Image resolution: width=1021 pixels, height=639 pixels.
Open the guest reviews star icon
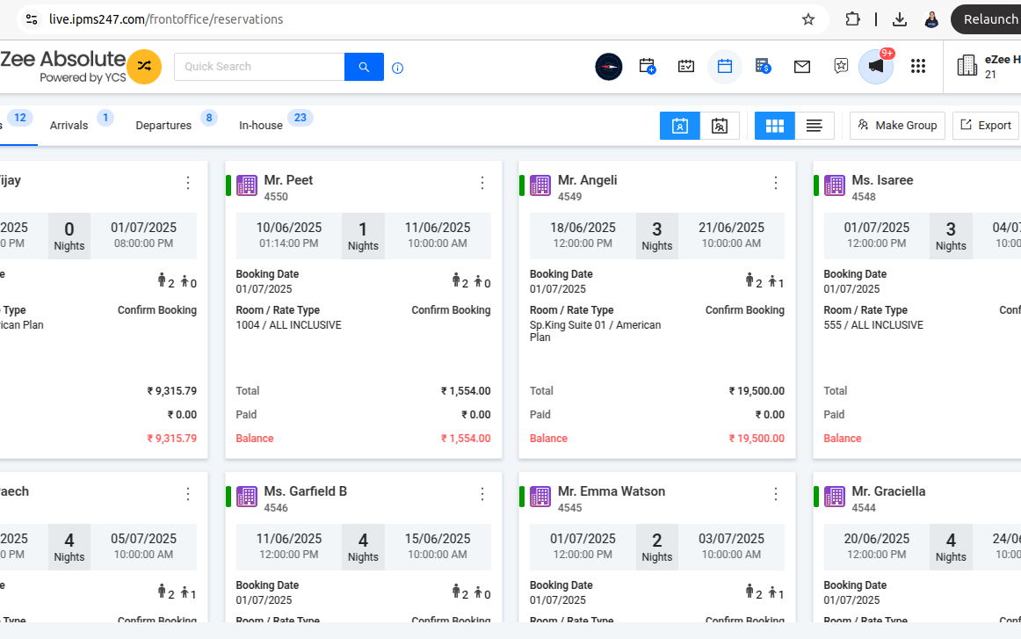[x=841, y=66]
